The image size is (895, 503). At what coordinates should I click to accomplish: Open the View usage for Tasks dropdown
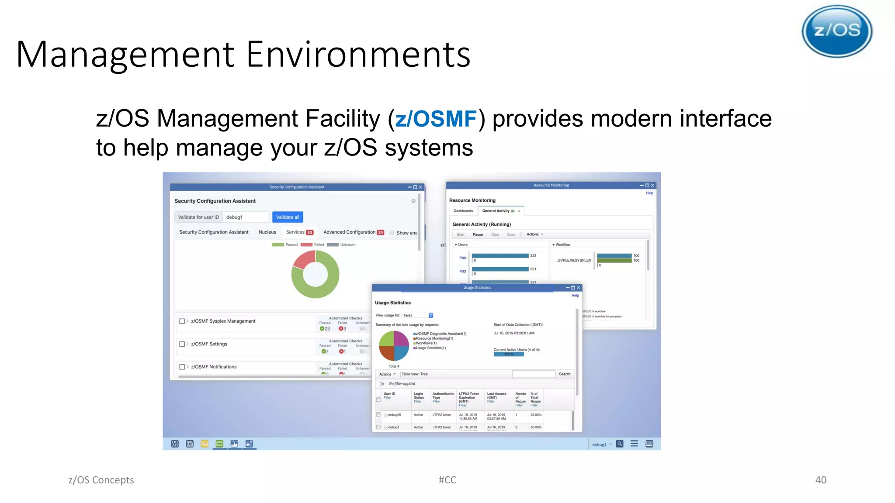coord(418,315)
